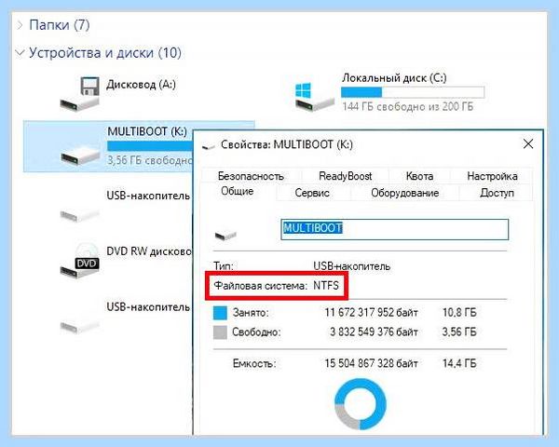559x447 pixels.
Task: Click the drive icon beside the MULTIBOOT name field
Action: tap(225, 235)
